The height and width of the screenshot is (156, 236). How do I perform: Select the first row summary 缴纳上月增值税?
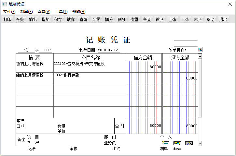(35, 67)
